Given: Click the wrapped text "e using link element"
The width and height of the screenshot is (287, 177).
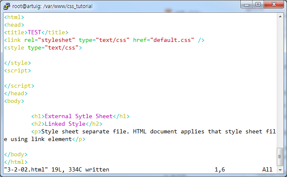Looking at the screenshot, I should click(38, 139).
